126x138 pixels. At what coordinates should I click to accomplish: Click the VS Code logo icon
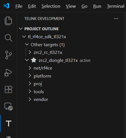tap(6, 6)
